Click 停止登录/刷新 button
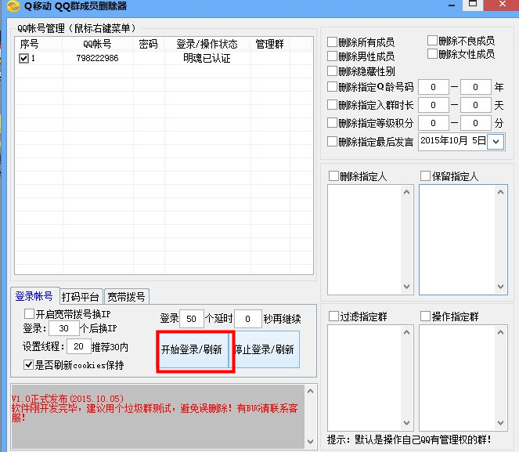This screenshot has height=452, width=519. (265, 349)
